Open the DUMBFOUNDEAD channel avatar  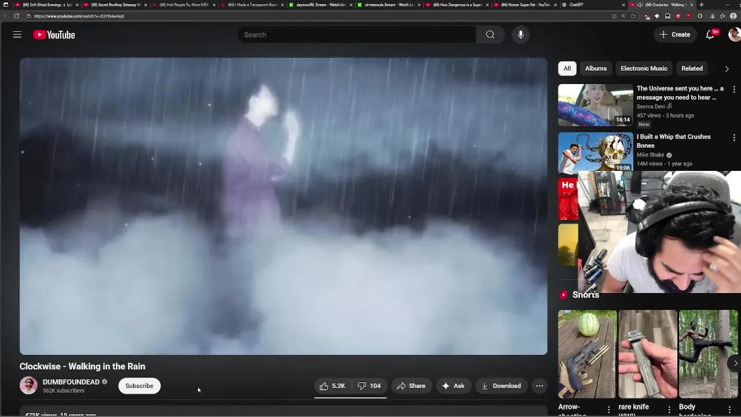tap(28, 386)
